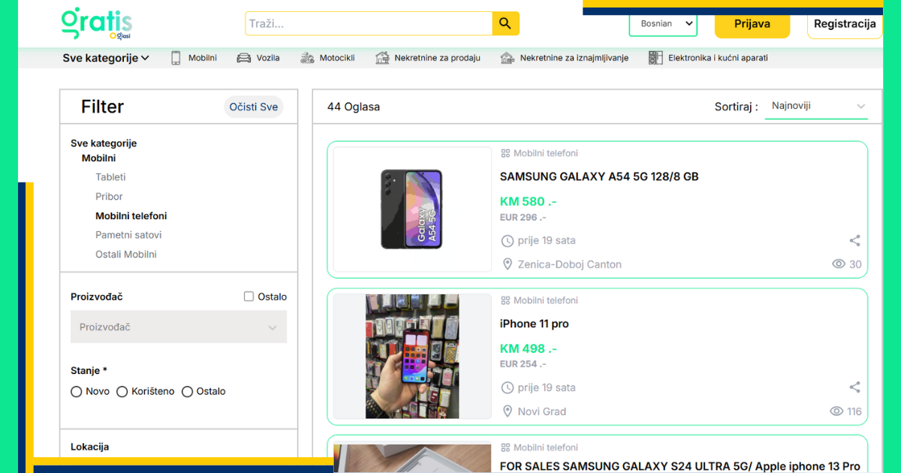The height and width of the screenshot is (473, 901).
Task: Expand the Sve kategorije menu
Action: 106,58
